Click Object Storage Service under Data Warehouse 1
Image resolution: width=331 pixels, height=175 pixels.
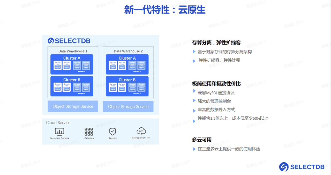pyautogui.click(x=73, y=106)
